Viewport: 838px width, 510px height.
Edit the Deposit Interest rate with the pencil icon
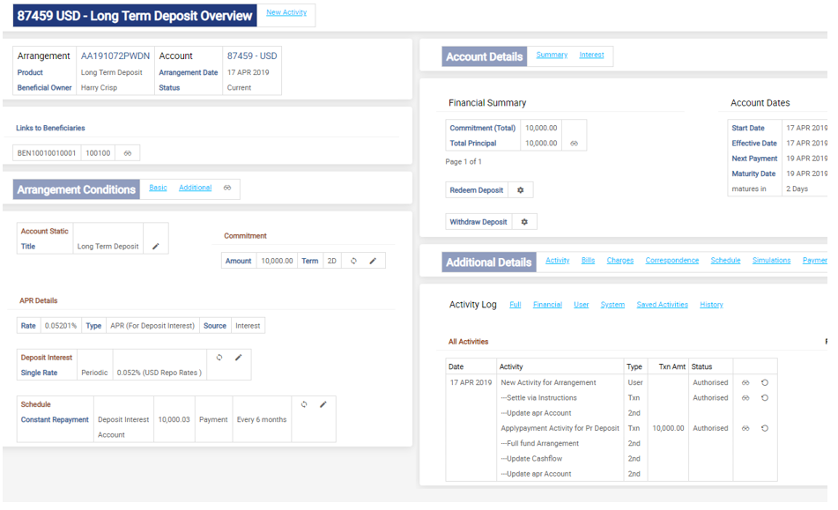(238, 358)
